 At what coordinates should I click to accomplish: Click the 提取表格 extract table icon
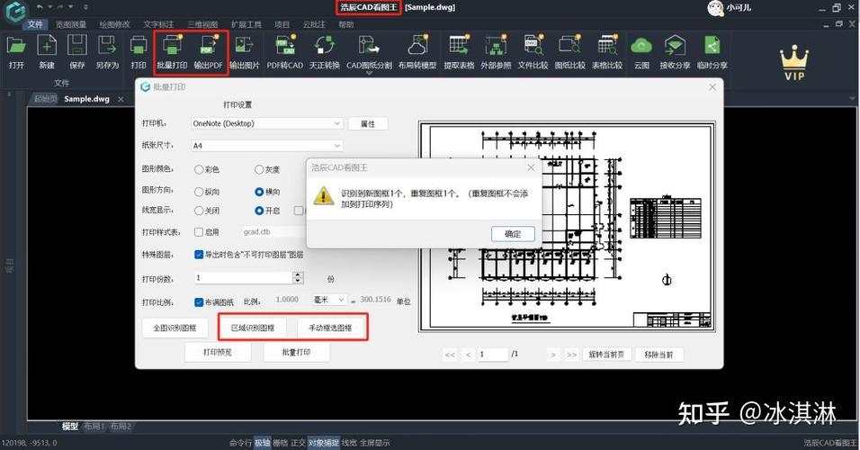point(459,46)
